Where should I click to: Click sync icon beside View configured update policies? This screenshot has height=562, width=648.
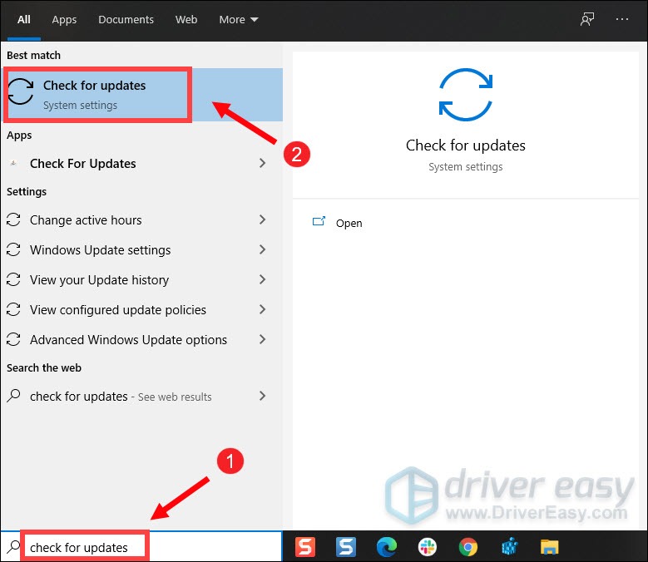click(x=13, y=310)
